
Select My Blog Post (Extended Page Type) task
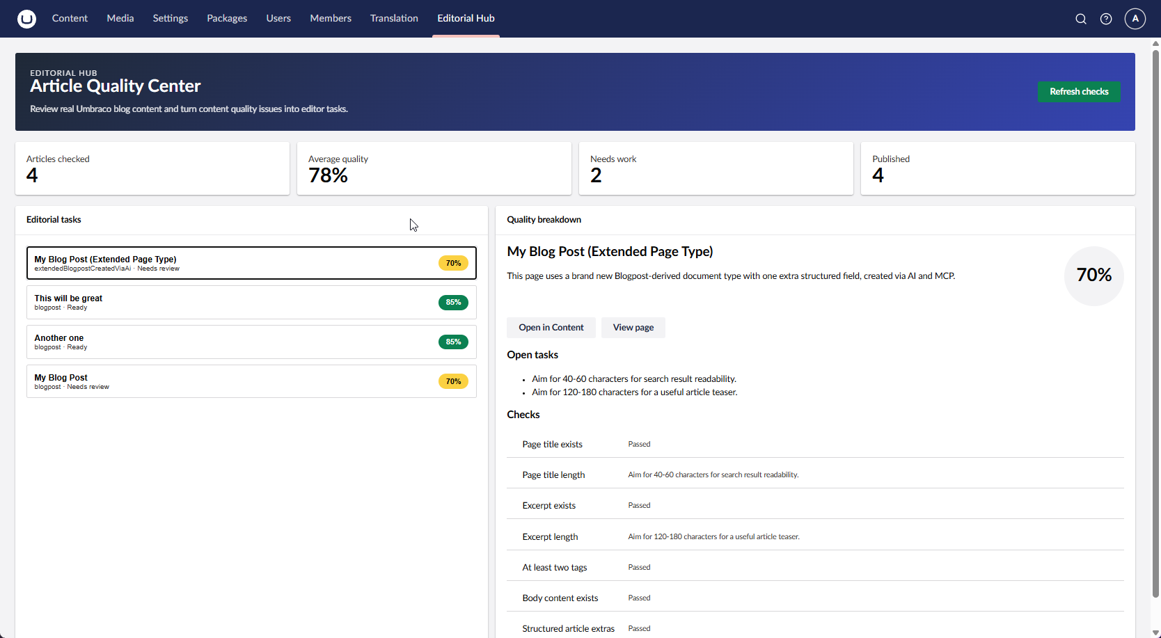point(251,263)
